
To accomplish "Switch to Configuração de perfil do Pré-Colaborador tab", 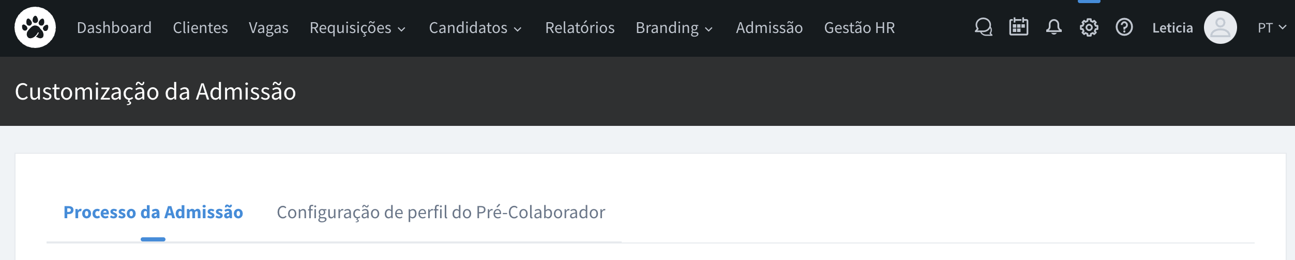I will pyautogui.click(x=441, y=213).
